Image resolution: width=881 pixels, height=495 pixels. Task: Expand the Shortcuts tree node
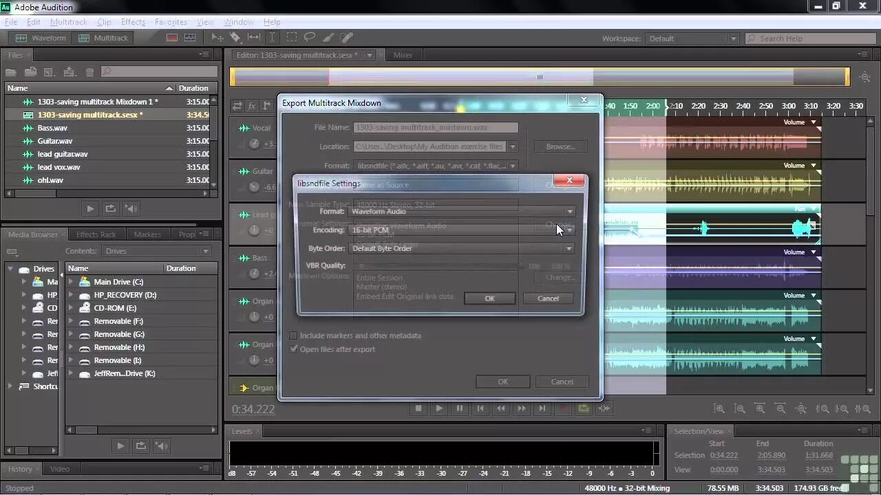[x=10, y=386]
